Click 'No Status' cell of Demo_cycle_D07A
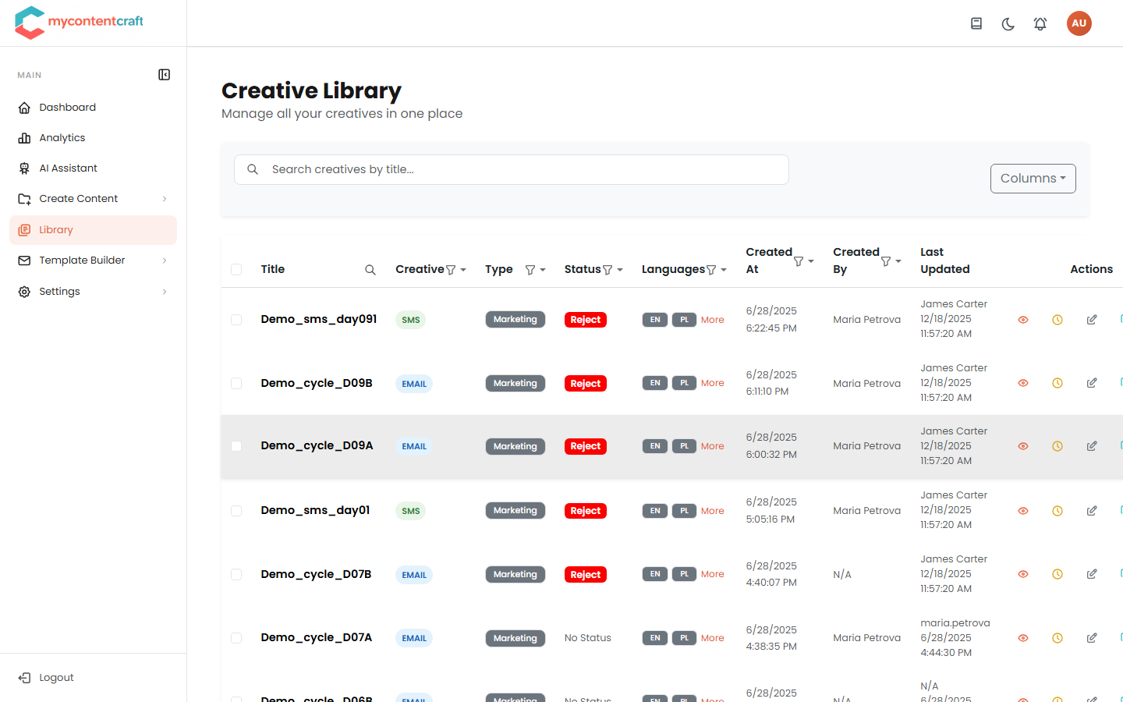 (588, 638)
